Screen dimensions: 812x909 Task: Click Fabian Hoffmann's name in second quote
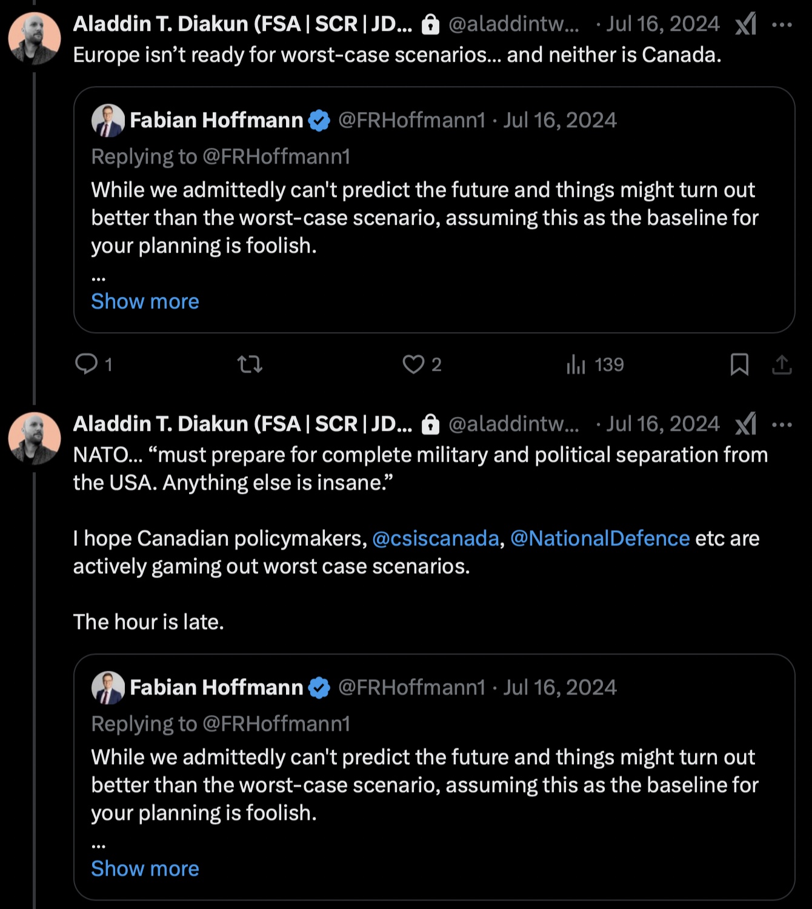pos(216,687)
